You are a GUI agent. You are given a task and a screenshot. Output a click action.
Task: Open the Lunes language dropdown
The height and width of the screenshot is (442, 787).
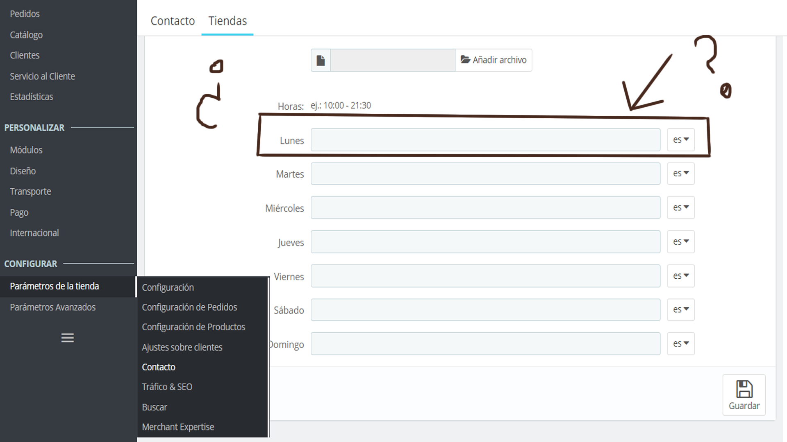(x=680, y=140)
